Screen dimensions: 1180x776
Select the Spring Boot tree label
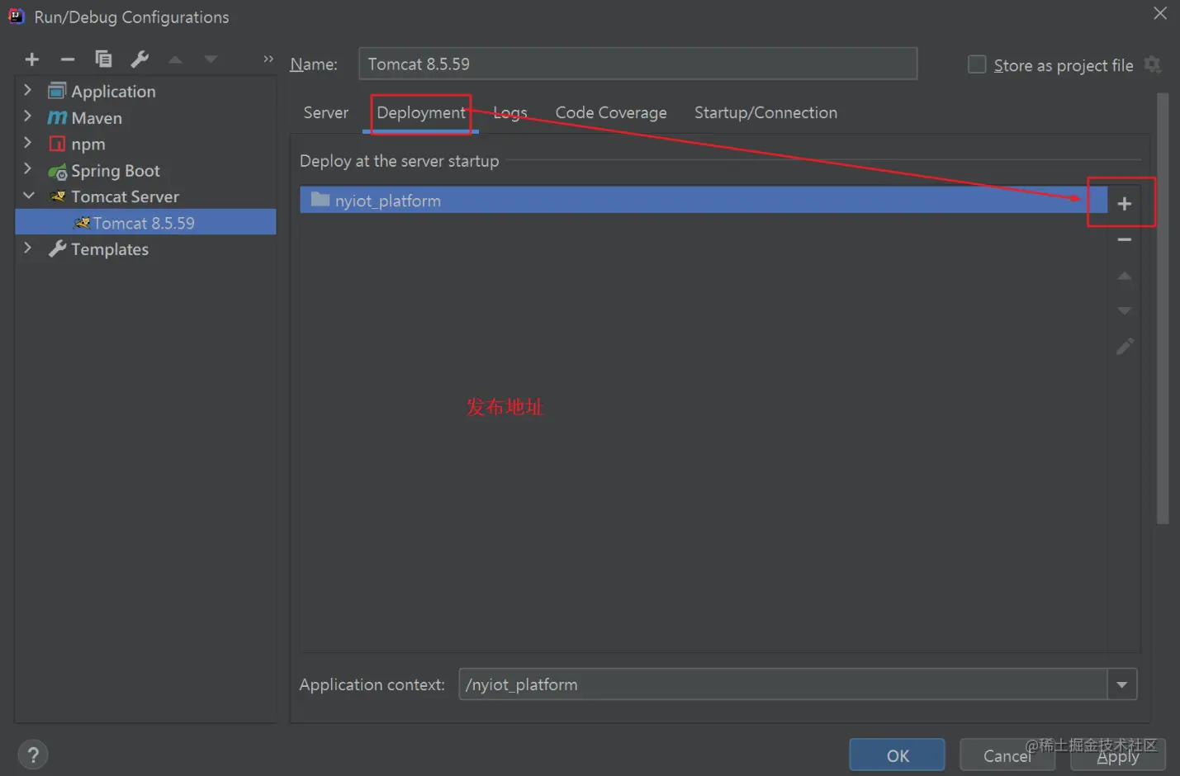pos(116,171)
